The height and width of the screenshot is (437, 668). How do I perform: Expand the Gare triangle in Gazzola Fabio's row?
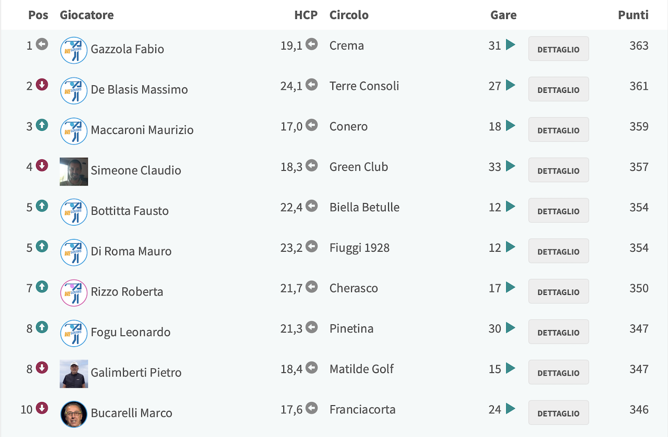pos(510,45)
